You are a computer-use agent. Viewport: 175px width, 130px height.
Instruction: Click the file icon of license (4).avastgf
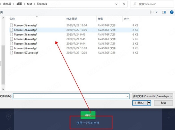11,39
